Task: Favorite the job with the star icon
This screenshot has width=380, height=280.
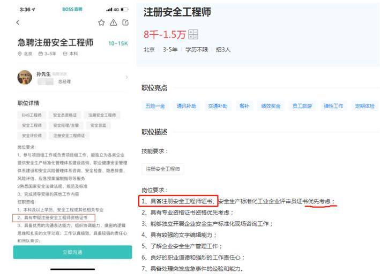Action: click(101, 22)
